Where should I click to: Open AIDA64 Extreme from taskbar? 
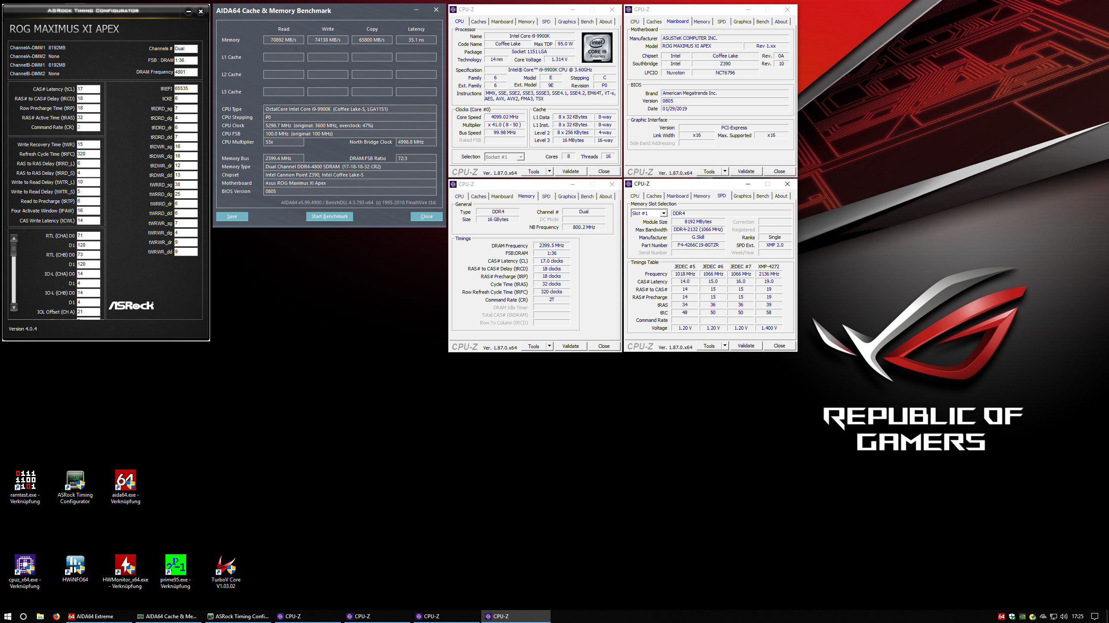coord(95,617)
